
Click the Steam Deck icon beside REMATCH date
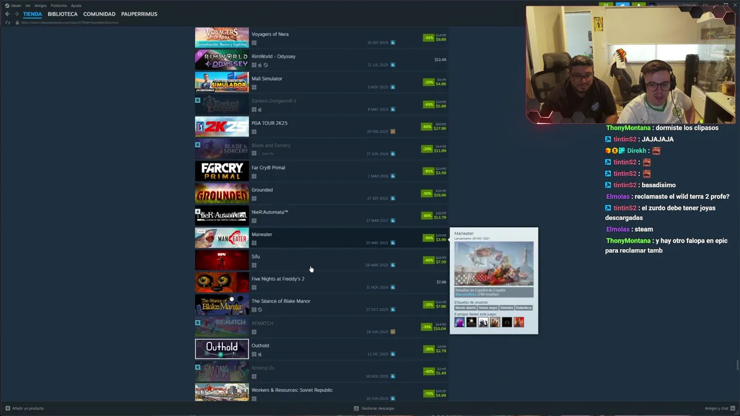[393, 332]
